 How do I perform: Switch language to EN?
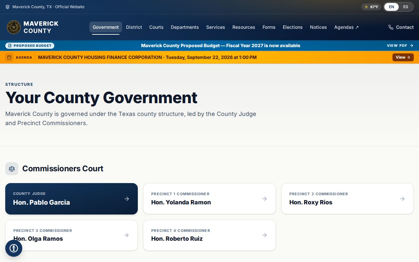392,7
